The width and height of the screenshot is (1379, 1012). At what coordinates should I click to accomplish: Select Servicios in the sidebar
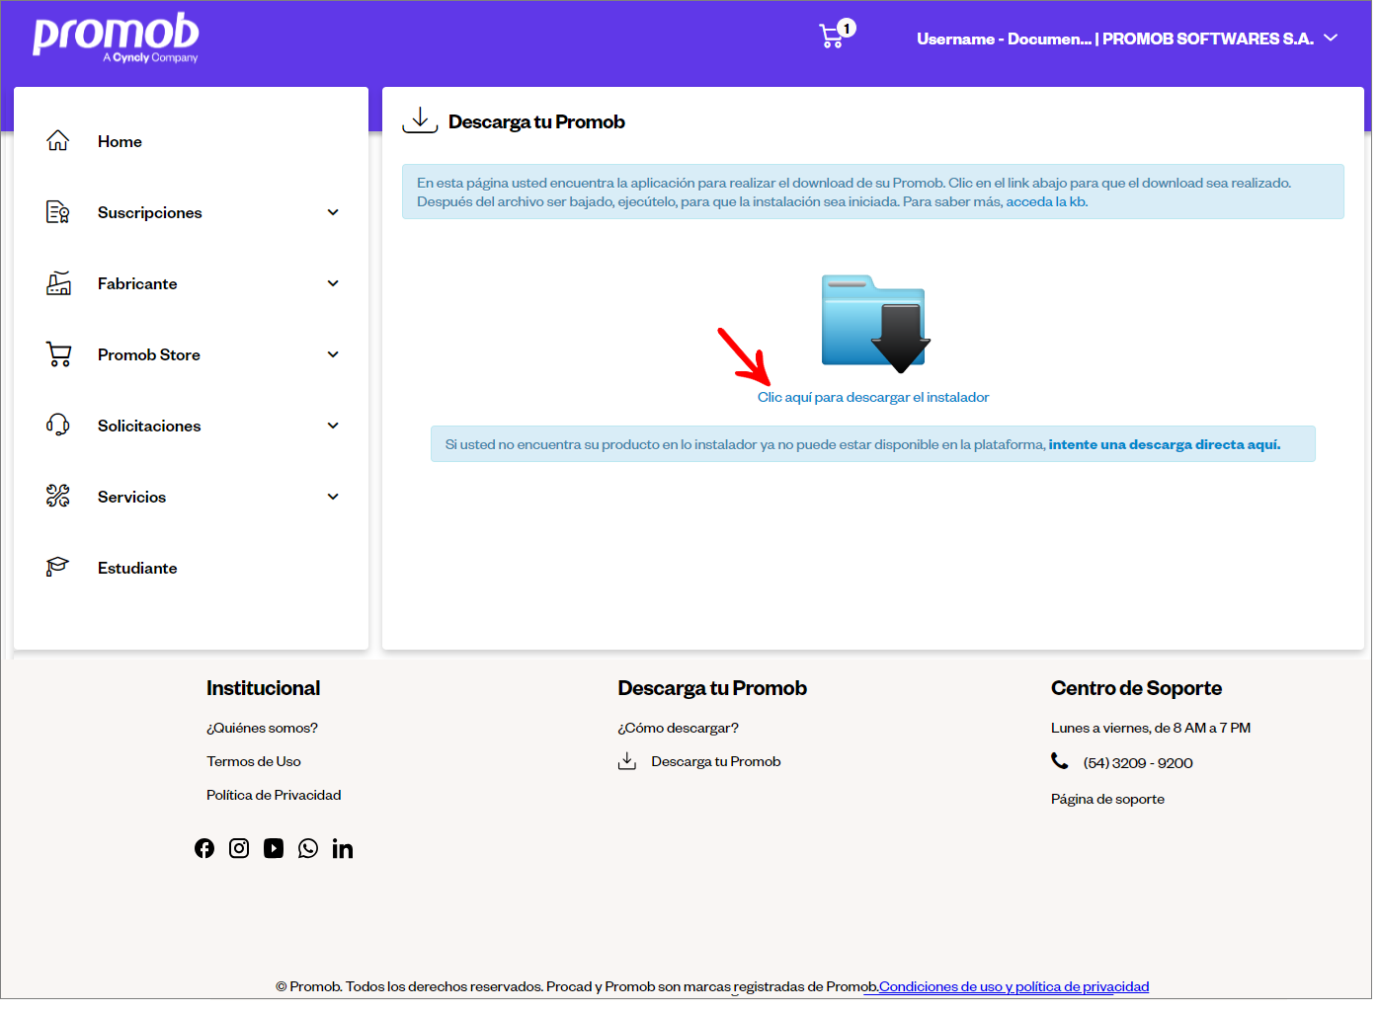[131, 498]
